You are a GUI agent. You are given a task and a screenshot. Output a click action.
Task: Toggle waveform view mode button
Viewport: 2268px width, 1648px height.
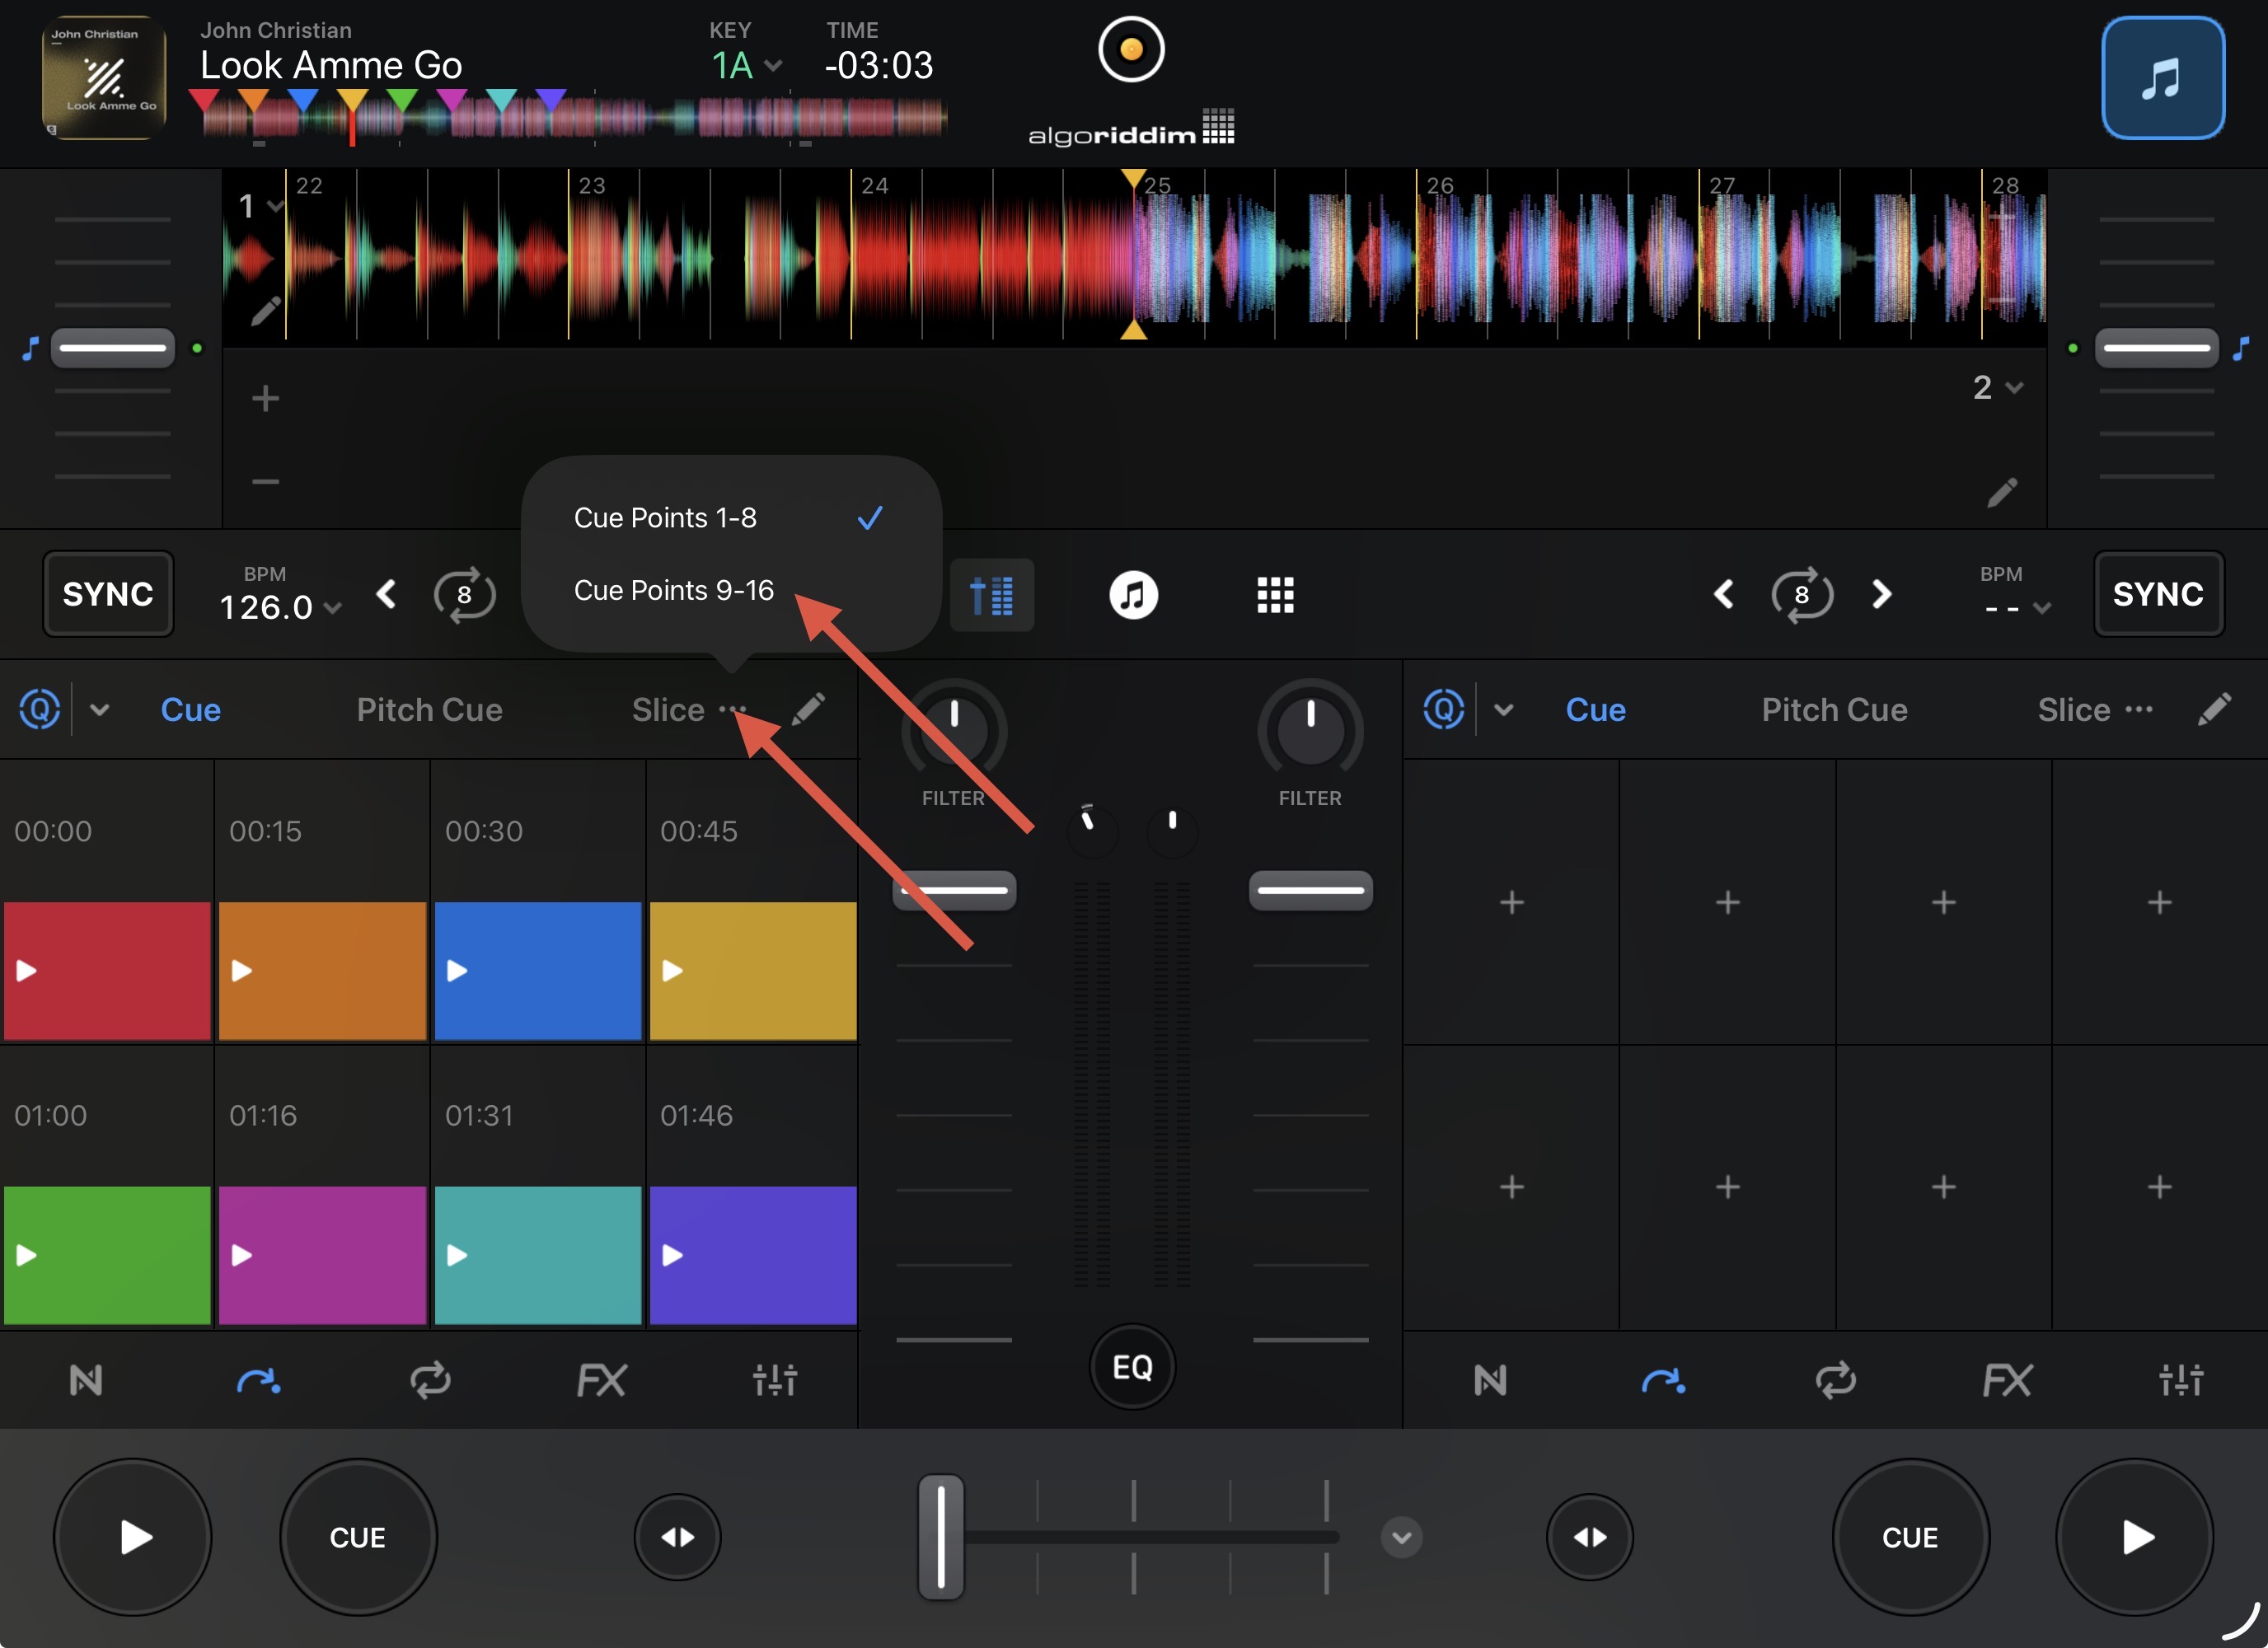coord(991,594)
